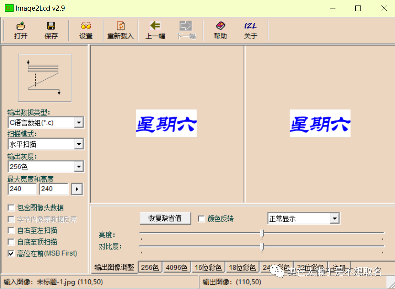Click the 保存 (Save) floppy disk icon
Viewport: 395px width, 289px height.
pos(51,26)
